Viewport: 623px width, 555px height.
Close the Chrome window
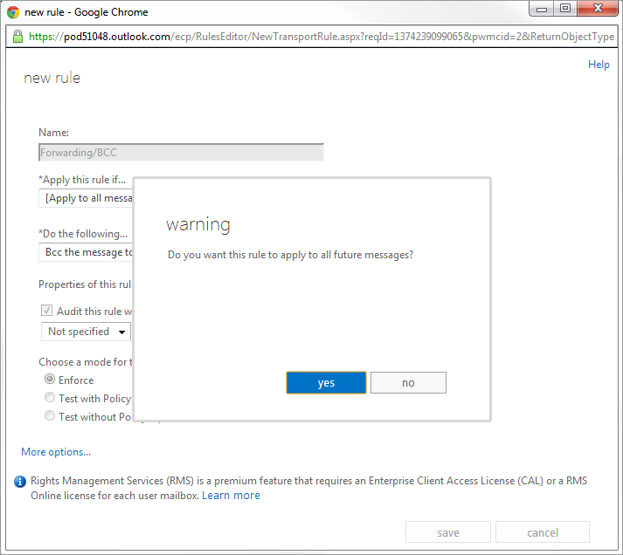598,9
